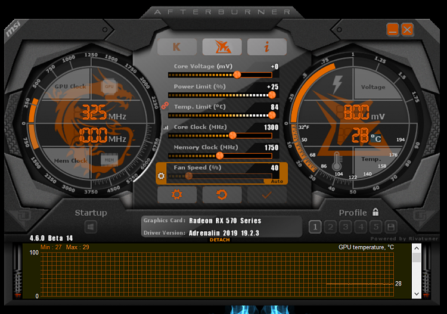Click the MEM chip icon on the clock gauge
This screenshot has width=447, height=314.
pyautogui.click(x=109, y=160)
